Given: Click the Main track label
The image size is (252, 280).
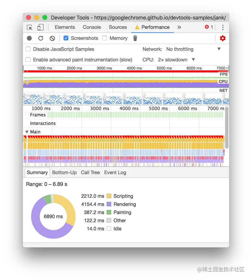Looking at the screenshot, I should point(35,132).
